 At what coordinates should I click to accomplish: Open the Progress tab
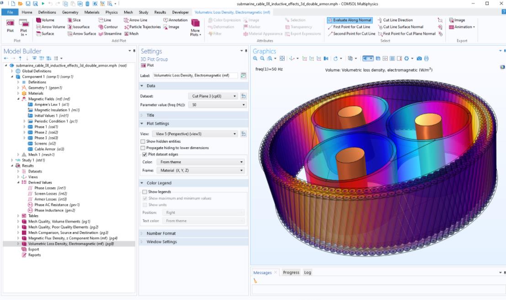(x=291, y=272)
